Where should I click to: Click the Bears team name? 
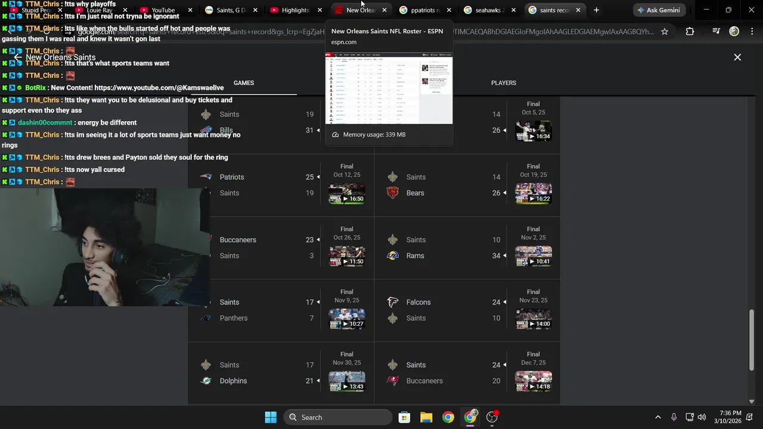[415, 193]
